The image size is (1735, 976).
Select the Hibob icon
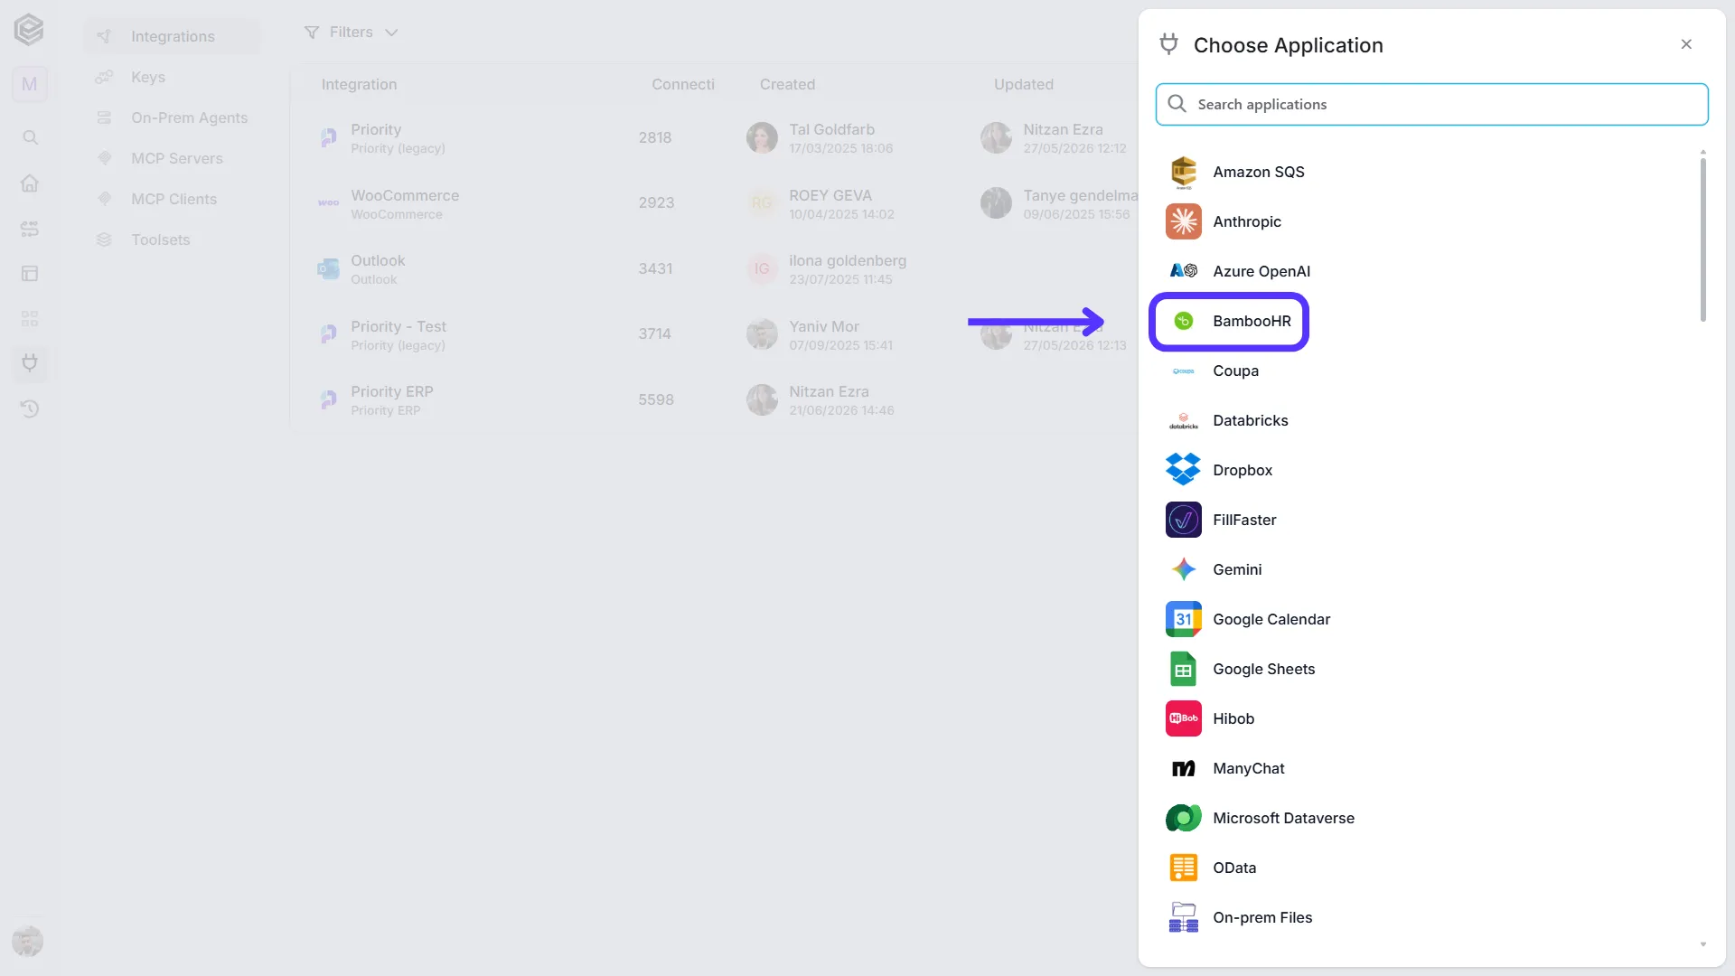[x=1183, y=718]
